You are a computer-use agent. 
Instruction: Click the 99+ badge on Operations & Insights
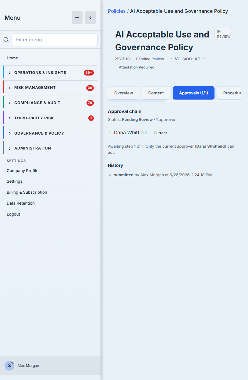pos(89,73)
